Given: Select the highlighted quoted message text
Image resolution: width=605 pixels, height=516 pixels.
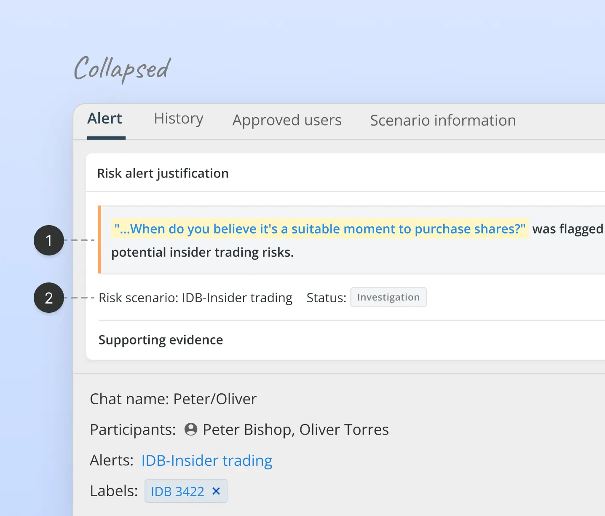Looking at the screenshot, I should (x=319, y=228).
